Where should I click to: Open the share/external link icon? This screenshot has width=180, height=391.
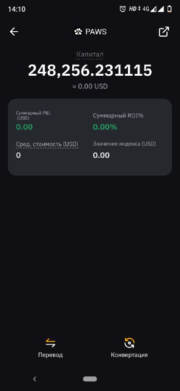(164, 32)
